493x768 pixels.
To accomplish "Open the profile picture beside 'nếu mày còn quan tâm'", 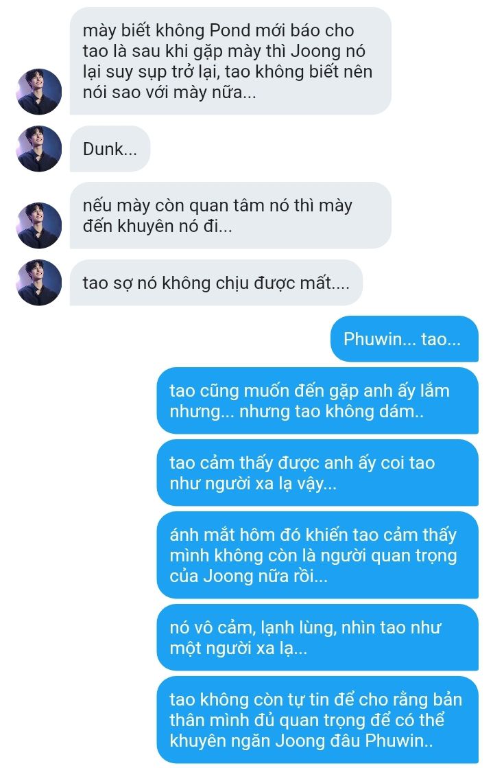I will pos(39,225).
